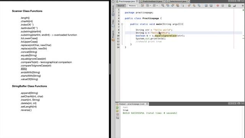Click equalsIgnoreCase in code line 10
Viewport: 245px width, 138px height.
pos(165,36)
